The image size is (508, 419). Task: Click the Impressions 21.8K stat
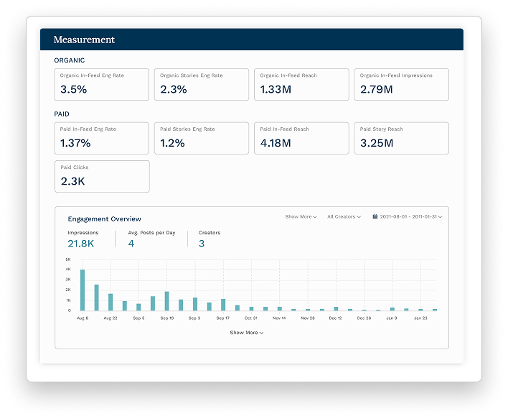coord(81,244)
